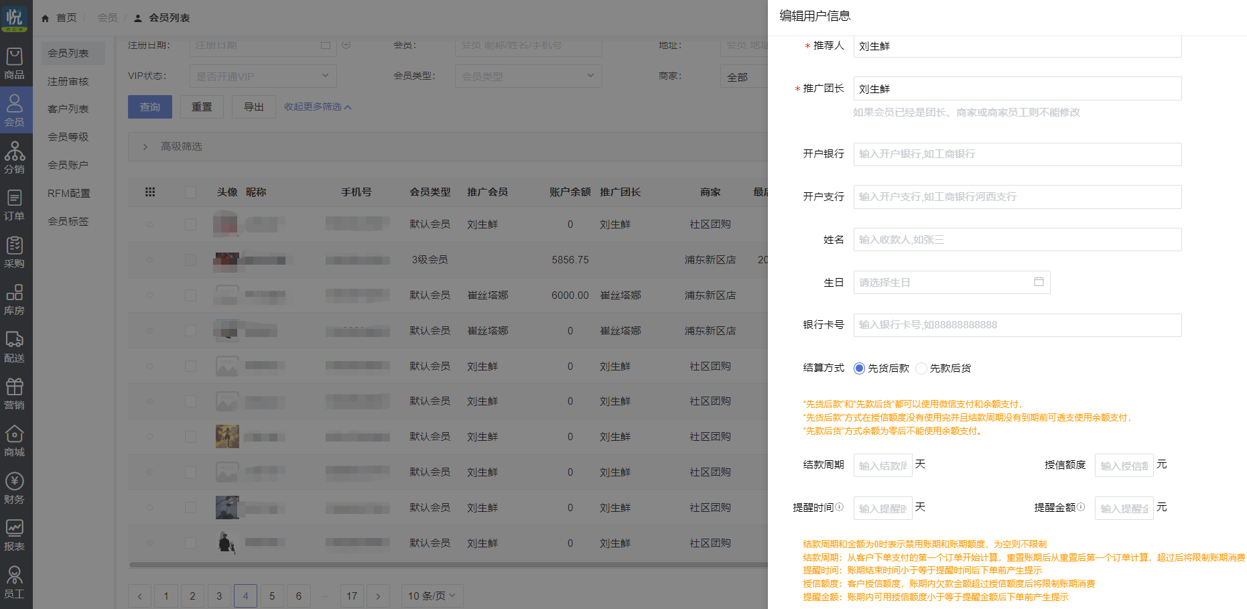This screenshot has width=1247, height=609.
Task: Click the 收起更多筛选 link
Action: (x=317, y=107)
